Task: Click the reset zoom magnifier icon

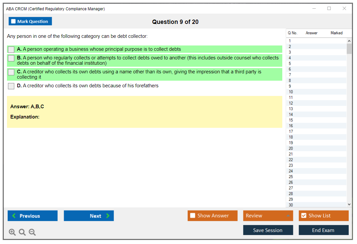Action: click(22, 232)
